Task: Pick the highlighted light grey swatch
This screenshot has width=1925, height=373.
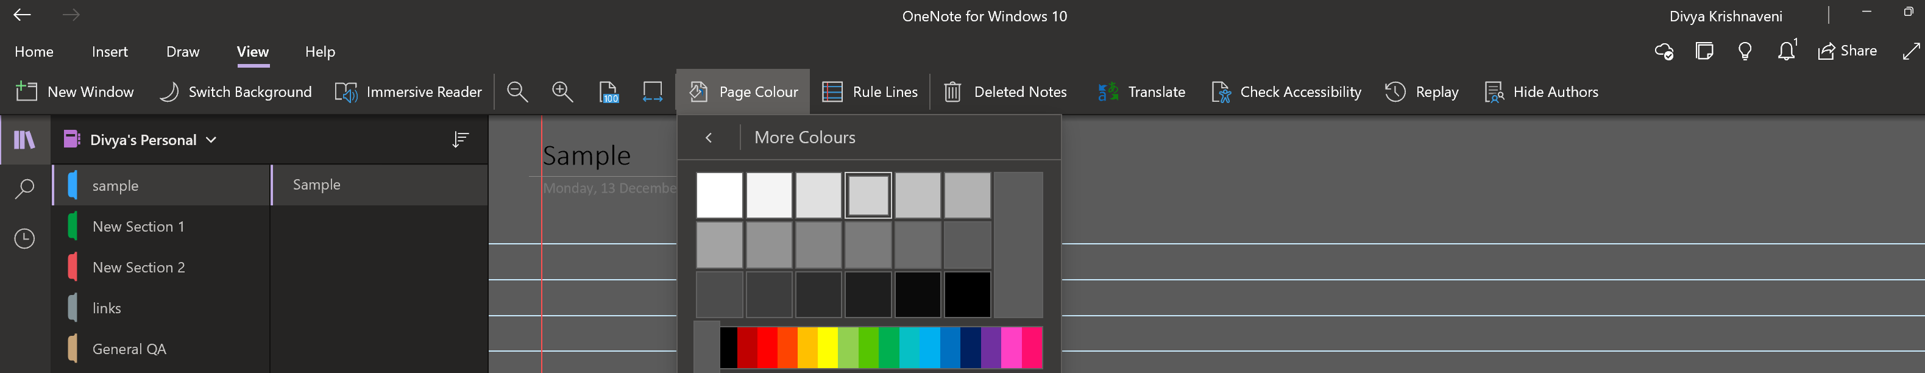Action: click(x=868, y=195)
